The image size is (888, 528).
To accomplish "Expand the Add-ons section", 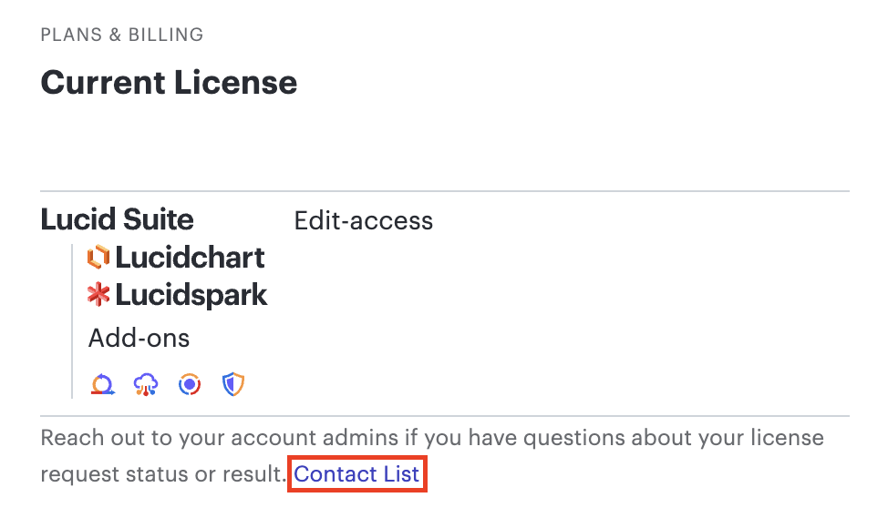I will tap(139, 338).
